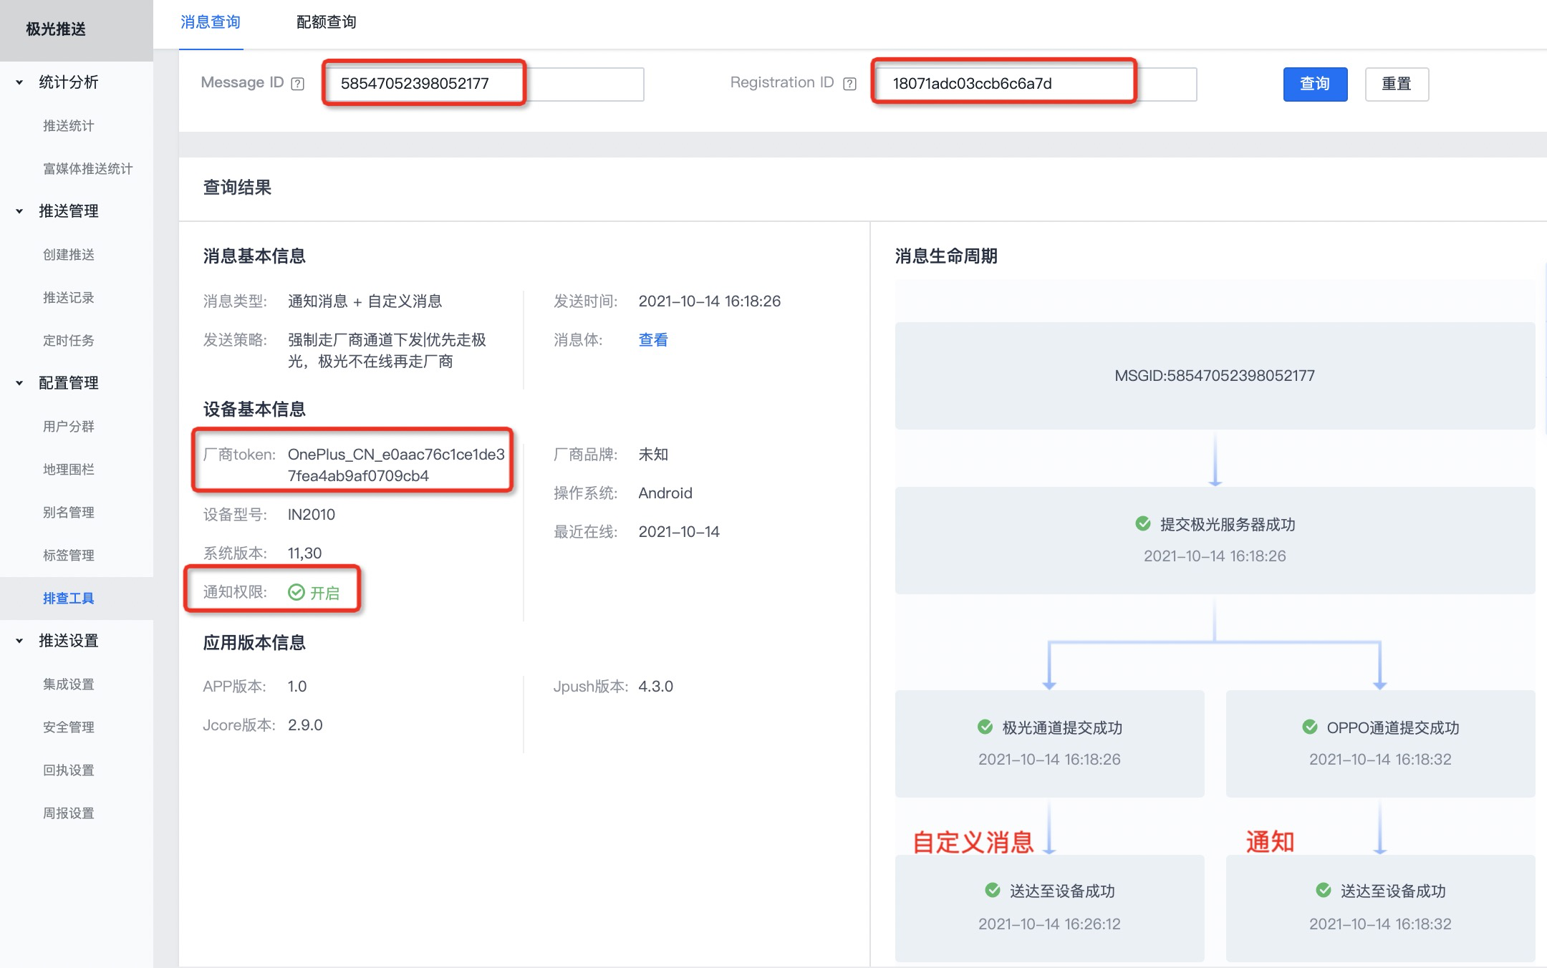Screen dimensions: 1547x968
Task: Click the green check icon beside 开启
Action: point(296,592)
